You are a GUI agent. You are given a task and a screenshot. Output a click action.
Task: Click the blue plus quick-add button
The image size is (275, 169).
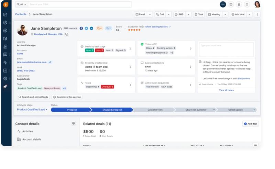coord(223,4)
